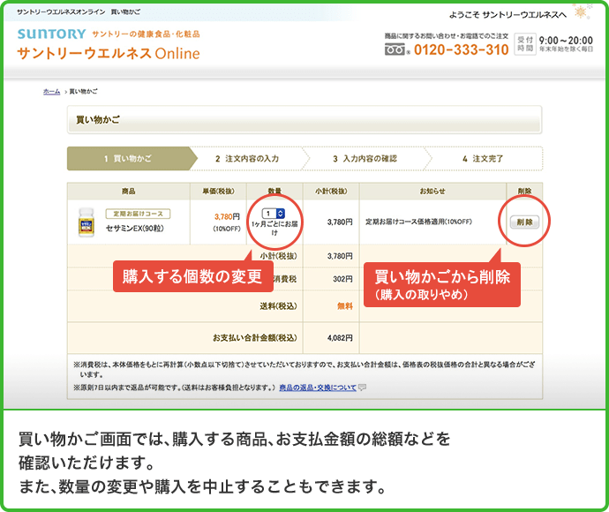Screen dimensions: 609x512
Task: Click the 買い物かご page heading
Action: (98, 120)
